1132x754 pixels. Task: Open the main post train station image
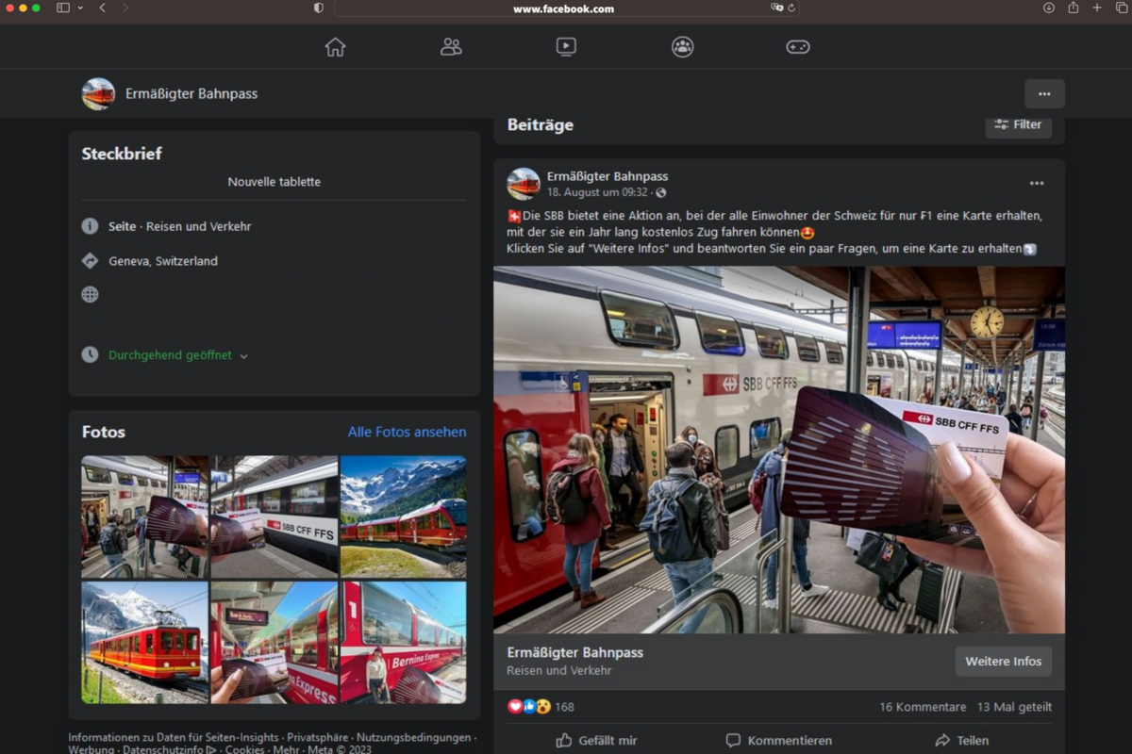pyautogui.click(x=779, y=450)
